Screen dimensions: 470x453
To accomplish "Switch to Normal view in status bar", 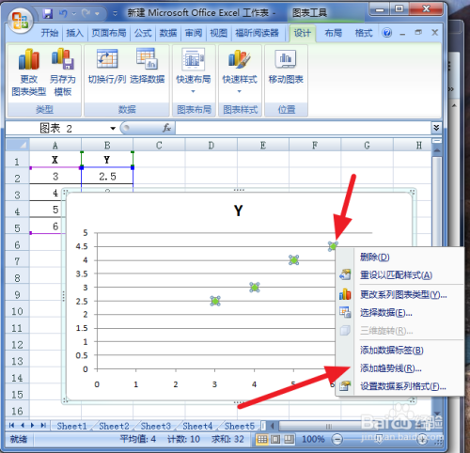I will [262, 440].
